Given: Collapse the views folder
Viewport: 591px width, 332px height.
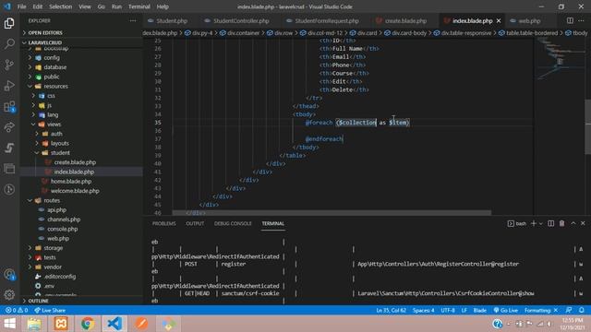Looking at the screenshot, I should 81,125.
